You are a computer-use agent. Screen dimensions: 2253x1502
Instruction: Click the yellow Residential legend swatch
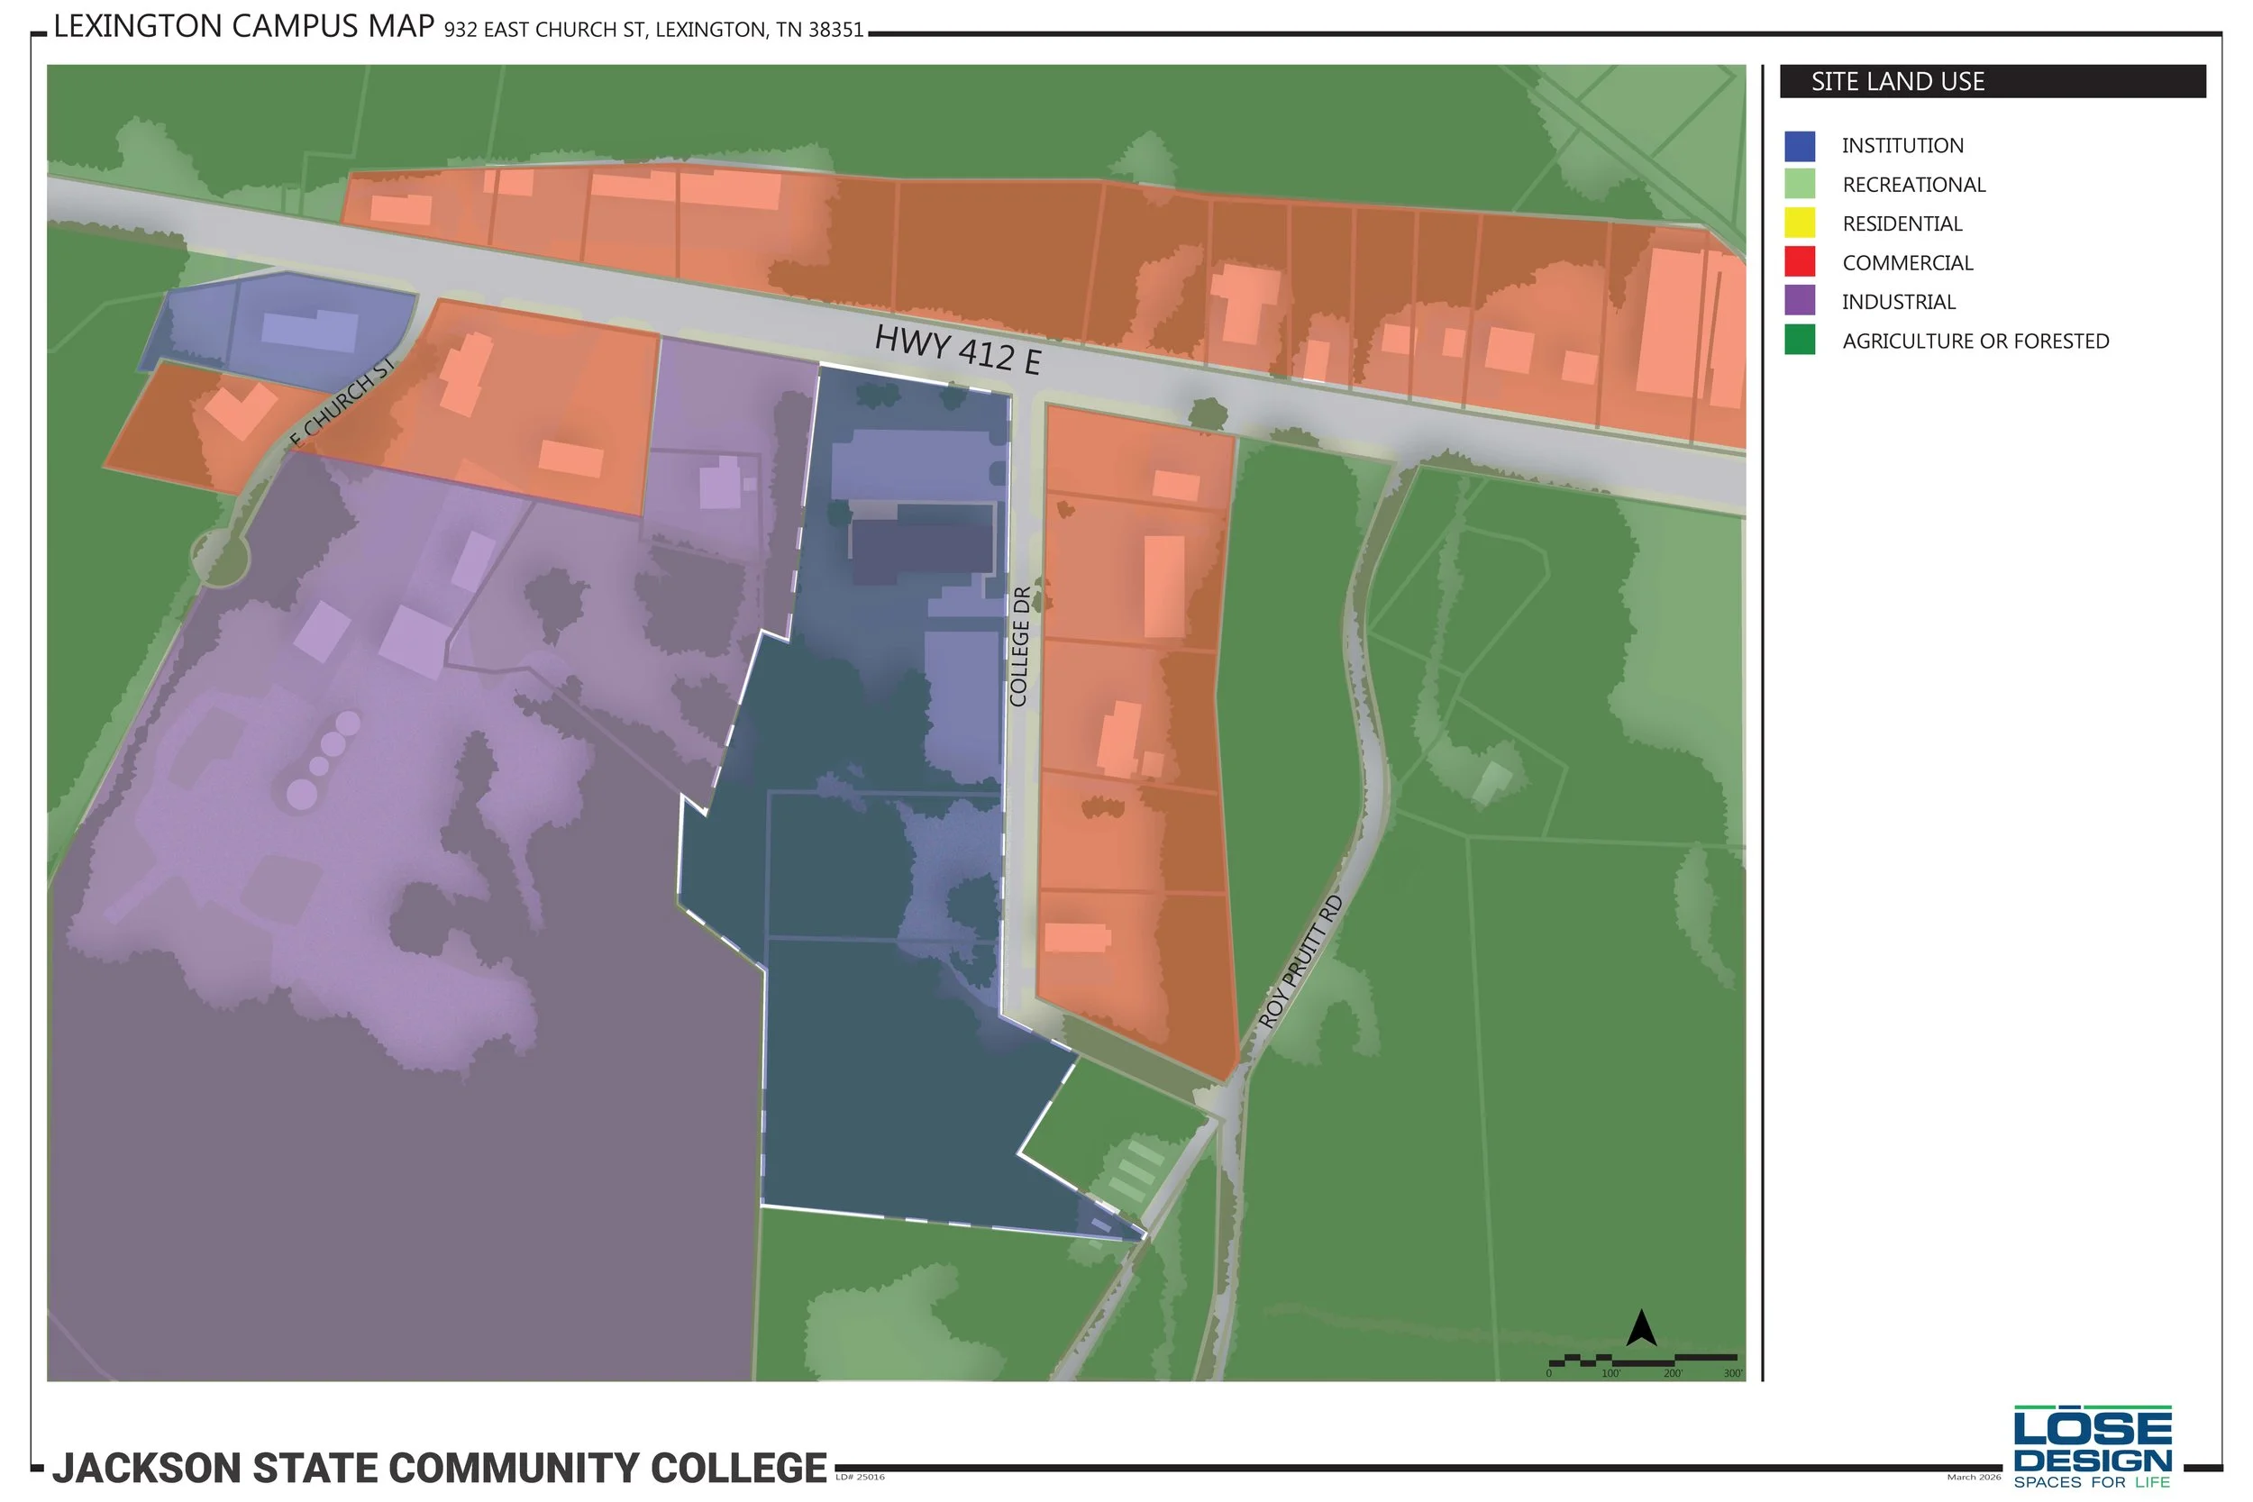(x=1800, y=223)
